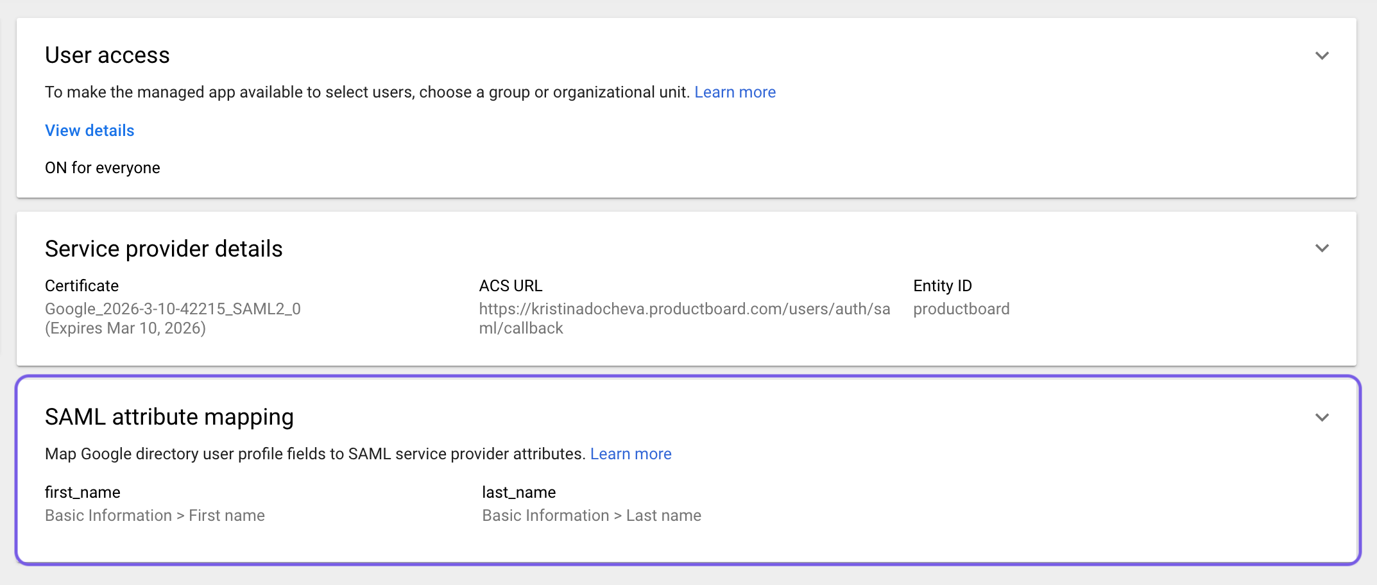The image size is (1377, 585).
Task: Click the Map Google directory user profile description
Action: tap(315, 454)
